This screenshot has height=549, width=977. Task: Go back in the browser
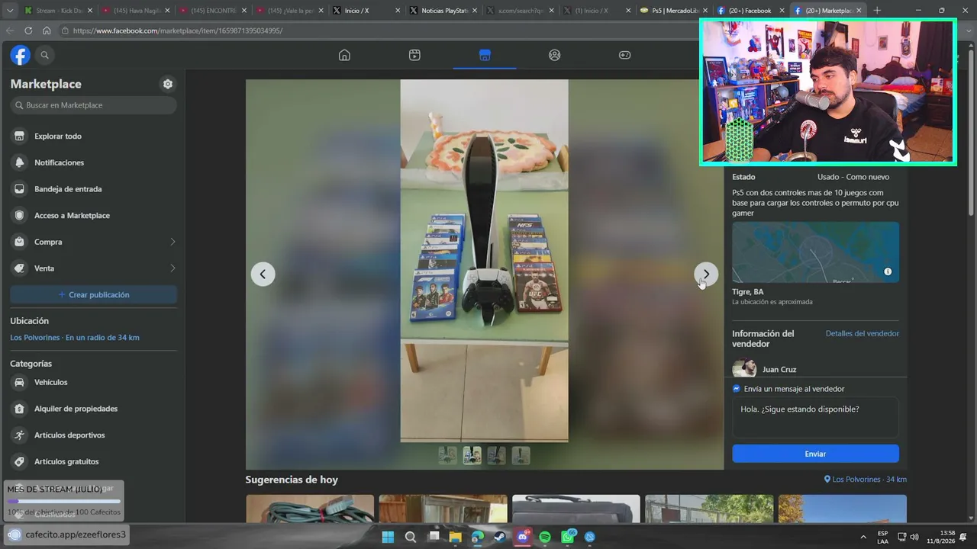[10, 30]
